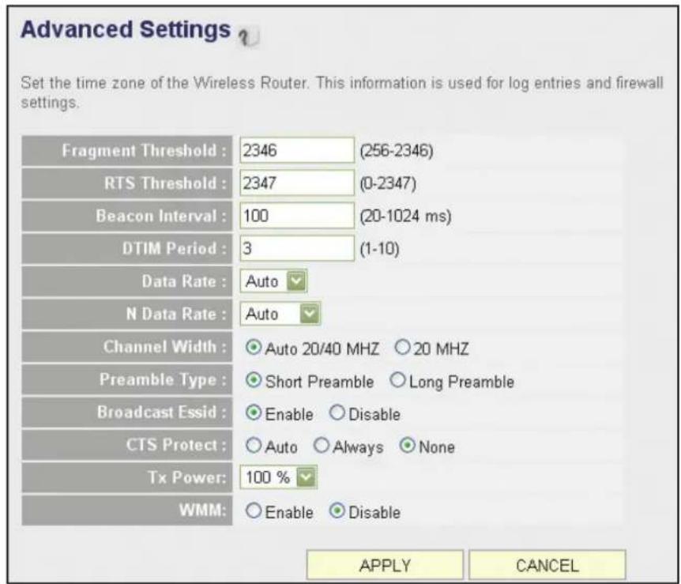Click the WMM label
This screenshot has height=584, width=681.
pyautogui.click(x=203, y=510)
